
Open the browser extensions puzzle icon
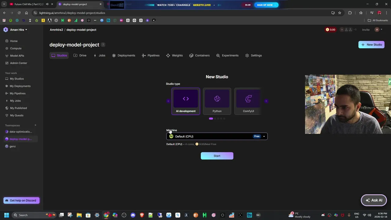350,13
